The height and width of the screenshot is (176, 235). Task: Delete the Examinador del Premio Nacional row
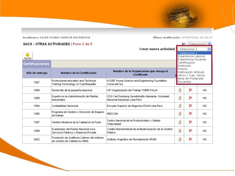coord(190,131)
